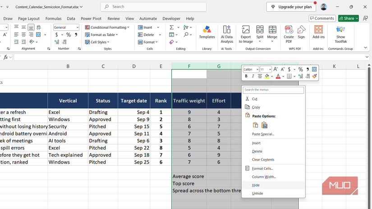Click the ribbon Comma Style button

click(x=76, y=35)
